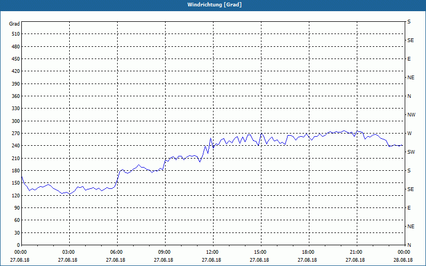The image size is (426, 266).
Task: Click the y-axis value 330
Action: 16,109
